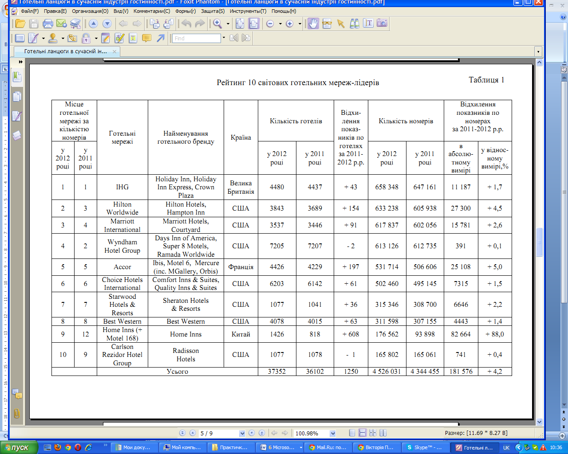Open dropdown next to zoom plus button
The image size is (568, 454).
coord(300,24)
